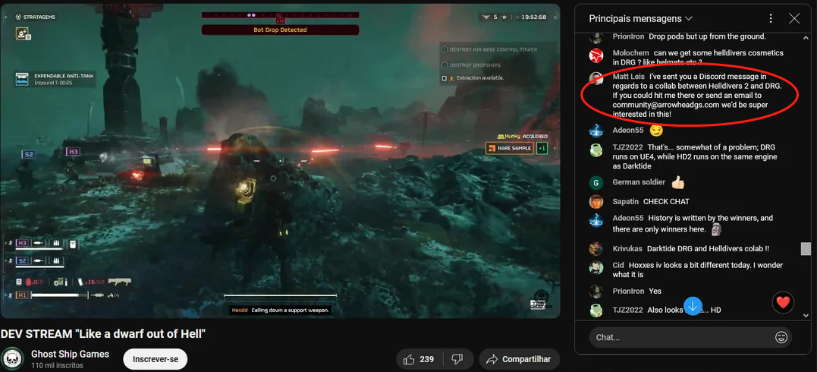Screen dimensions: 817x372
Task: Click the chat scrollbar handle
Action: click(x=806, y=249)
